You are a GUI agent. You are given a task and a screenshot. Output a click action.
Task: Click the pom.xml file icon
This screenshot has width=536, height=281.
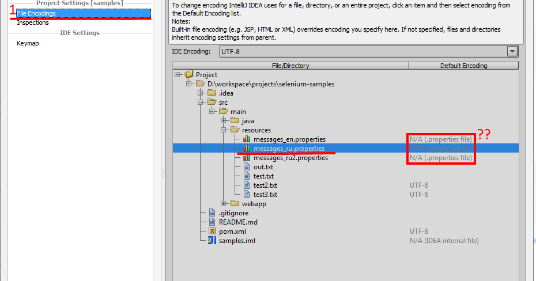(212, 231)
